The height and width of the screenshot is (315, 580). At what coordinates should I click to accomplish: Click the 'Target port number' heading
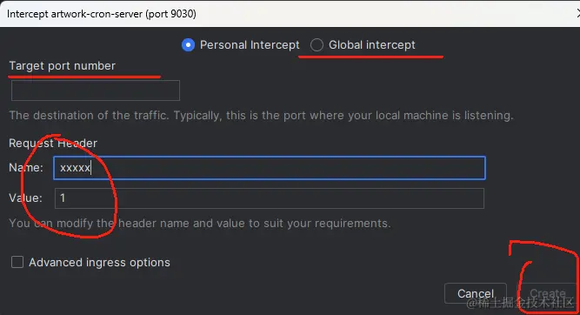(62, 66)
